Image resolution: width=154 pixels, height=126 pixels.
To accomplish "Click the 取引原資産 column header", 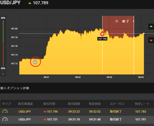I will [x=25, y=104].
